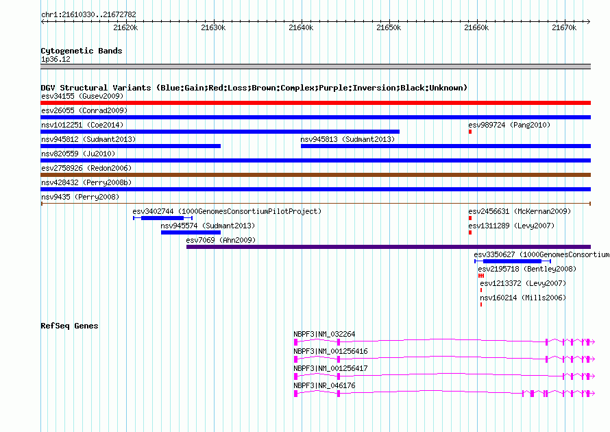
Task: Click the nsv820559 blue gain bar
Action: point(315,160)
